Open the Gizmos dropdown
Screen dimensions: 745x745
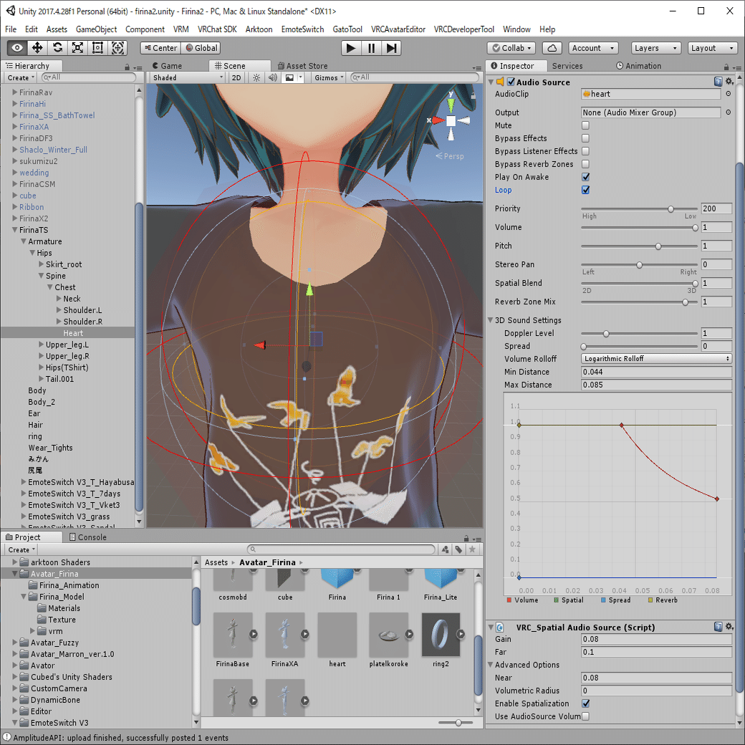pos(328,77)
